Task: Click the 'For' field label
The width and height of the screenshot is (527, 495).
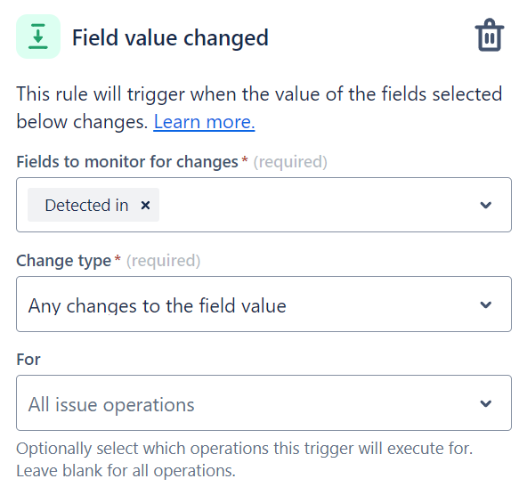Action: (x=28, y=360)
